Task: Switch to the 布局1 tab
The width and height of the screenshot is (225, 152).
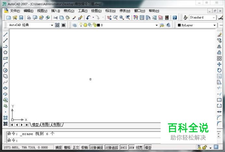Action: [46, 124]
